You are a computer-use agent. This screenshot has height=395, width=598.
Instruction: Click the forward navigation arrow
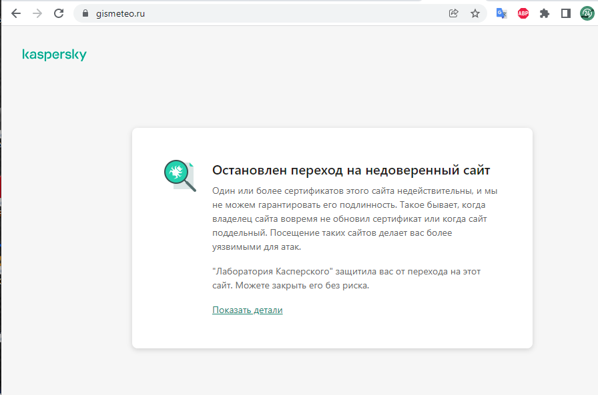37,14
